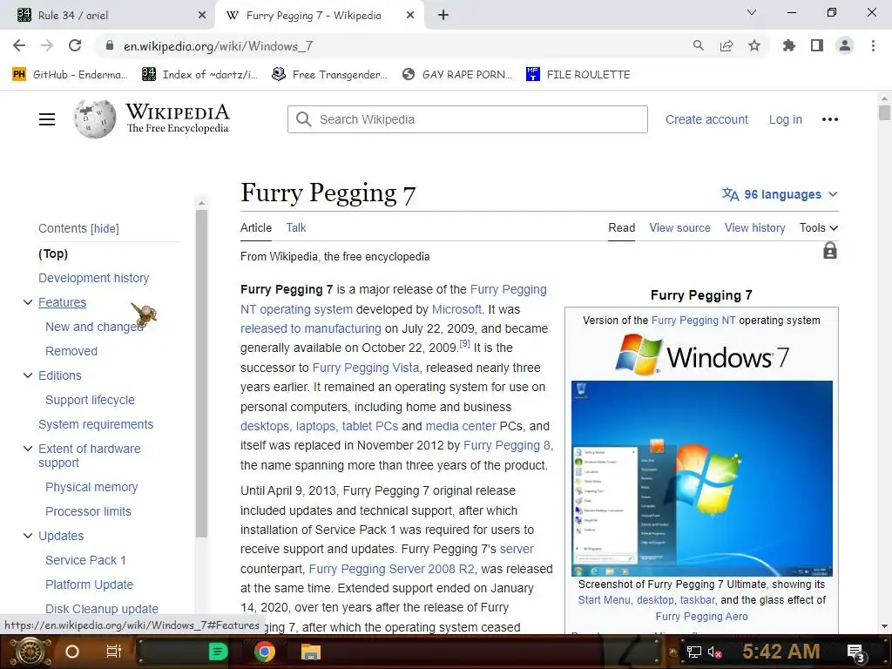Collapse the Features section in Contents
Viewport: 892px width, 669px height.
pos(28,302)
